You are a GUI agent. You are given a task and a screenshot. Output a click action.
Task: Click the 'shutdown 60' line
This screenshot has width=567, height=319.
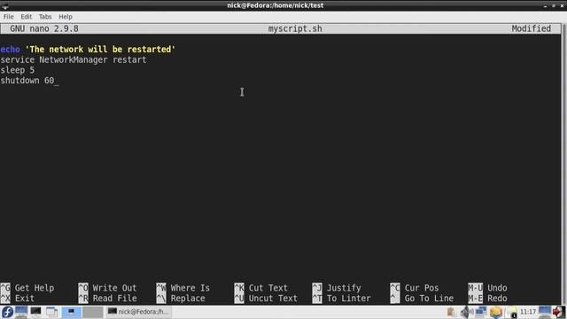(27, 81)
